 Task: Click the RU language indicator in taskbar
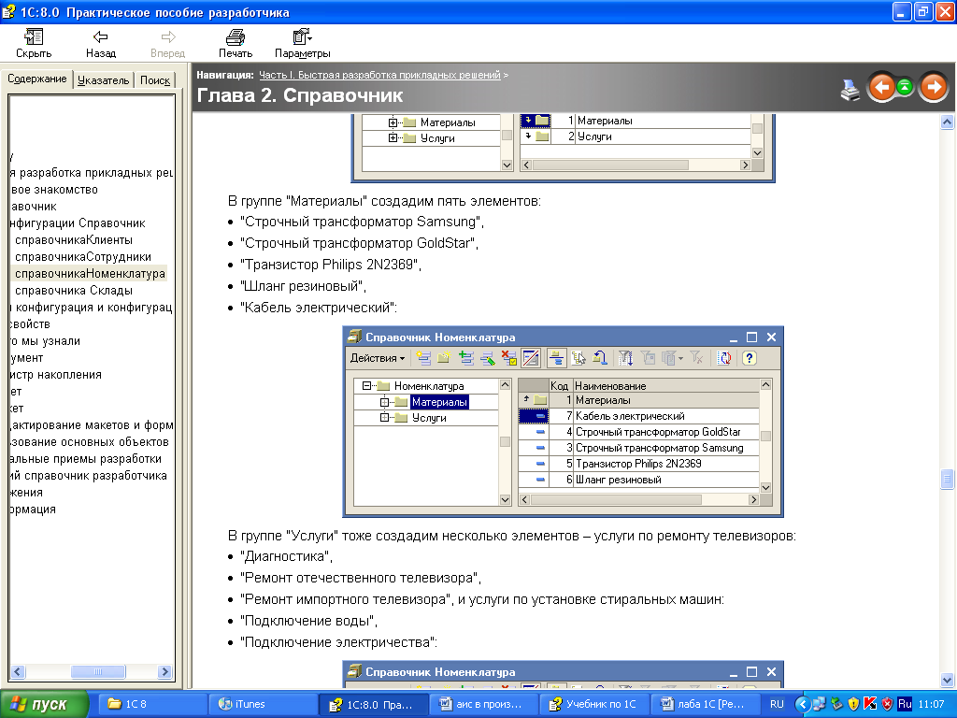pyautogui.click(x=777, y=704)
